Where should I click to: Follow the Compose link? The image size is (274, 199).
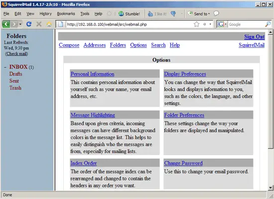tap(69, 45)
